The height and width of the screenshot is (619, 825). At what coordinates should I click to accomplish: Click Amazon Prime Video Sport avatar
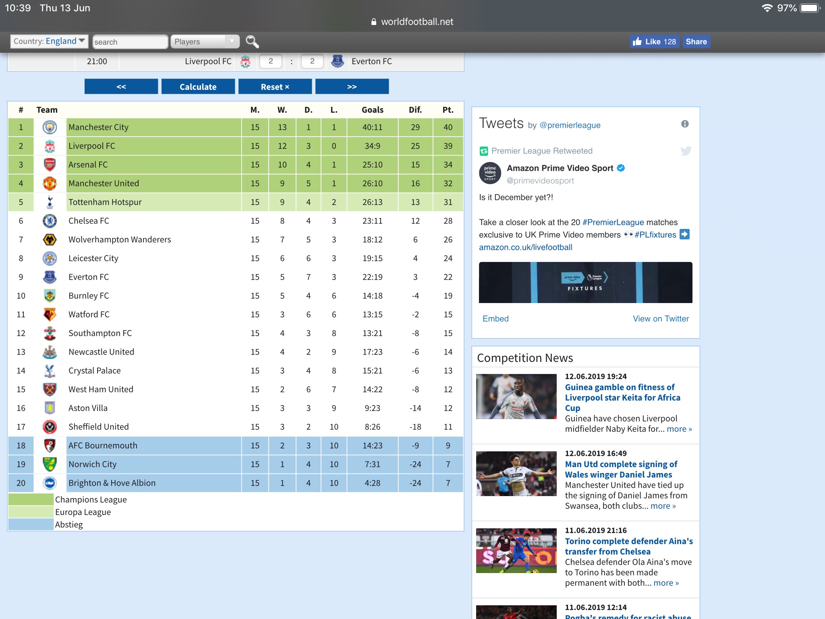(490, 173)
